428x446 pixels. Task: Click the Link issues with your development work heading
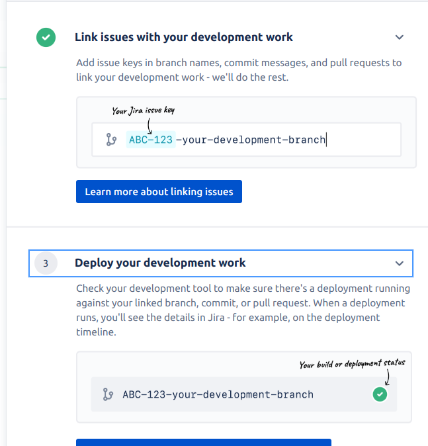[x=184, y=37]
